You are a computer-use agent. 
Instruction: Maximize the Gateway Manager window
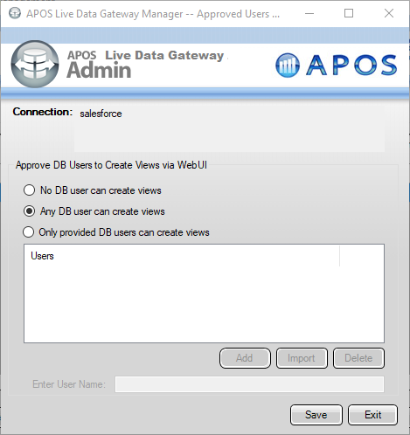[x=349, y=13]
